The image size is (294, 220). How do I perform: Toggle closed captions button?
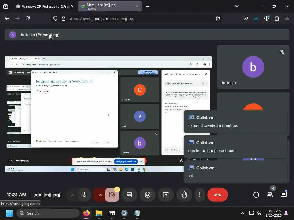pos(129,195)
